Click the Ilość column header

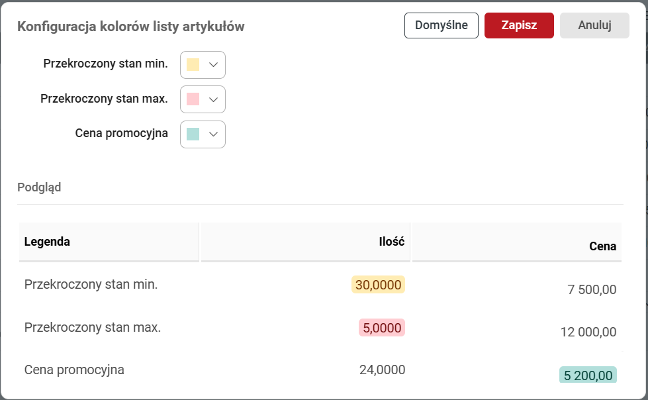click(392, 242)
